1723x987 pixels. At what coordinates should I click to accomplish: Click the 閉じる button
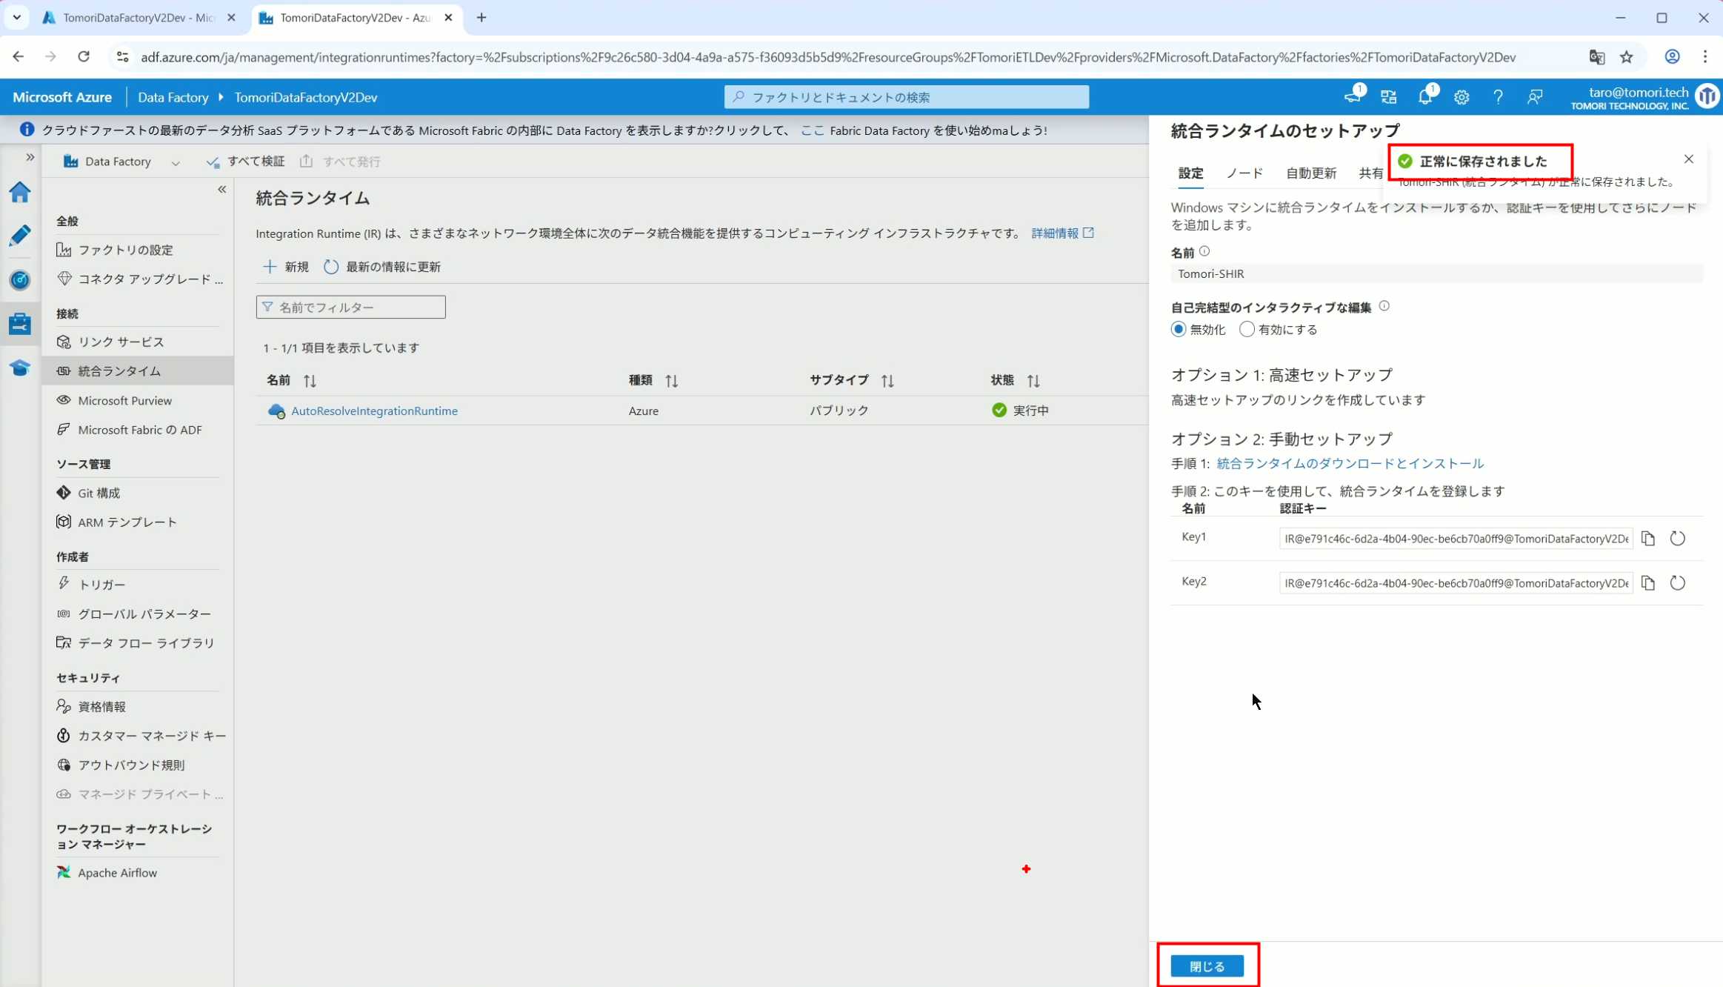pyautogui.click(x=1207, y=966)
